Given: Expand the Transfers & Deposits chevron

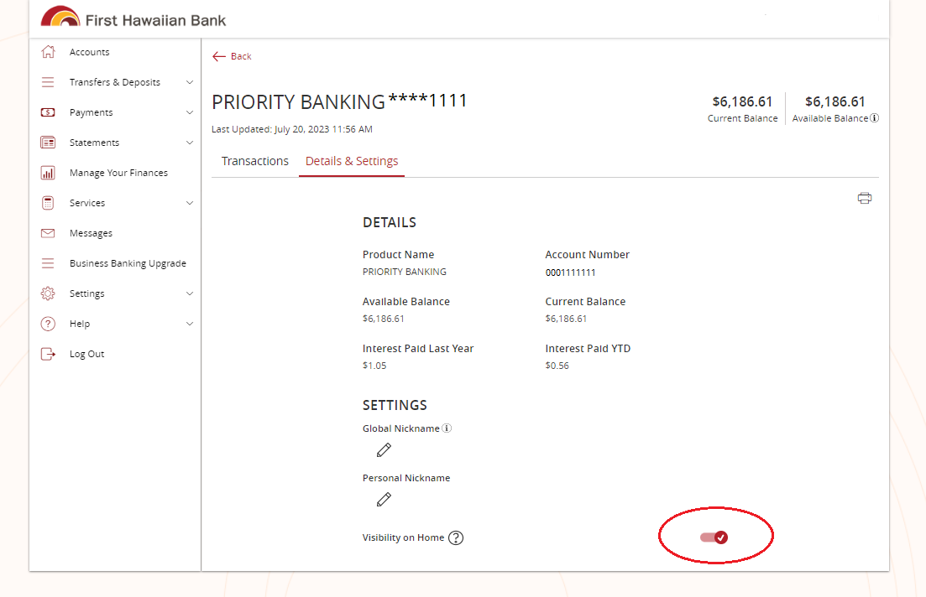Looking at the screenshot, I should [x=190, y=82].
